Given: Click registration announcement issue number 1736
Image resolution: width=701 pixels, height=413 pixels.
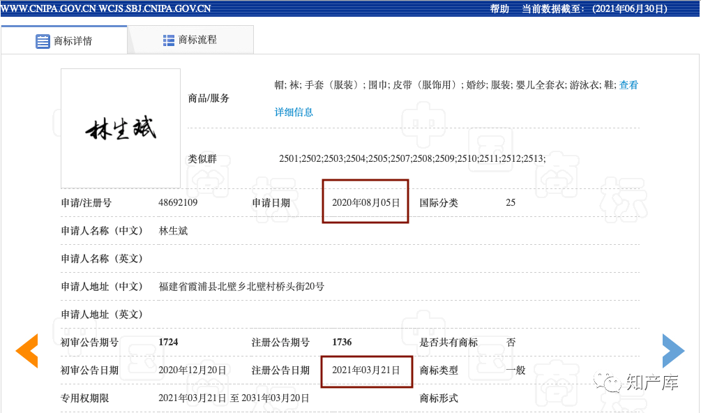Looking at the screenshot, I should (x=342, y=343).
